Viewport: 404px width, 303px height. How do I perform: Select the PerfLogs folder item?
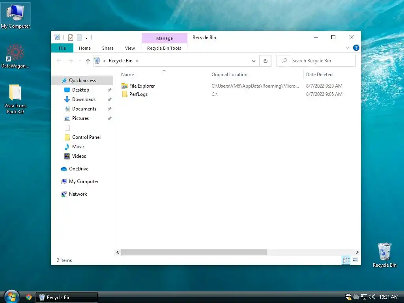point(138,94)
